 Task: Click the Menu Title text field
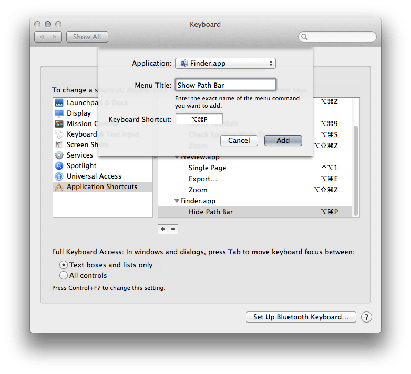click(x=225, y=85)
